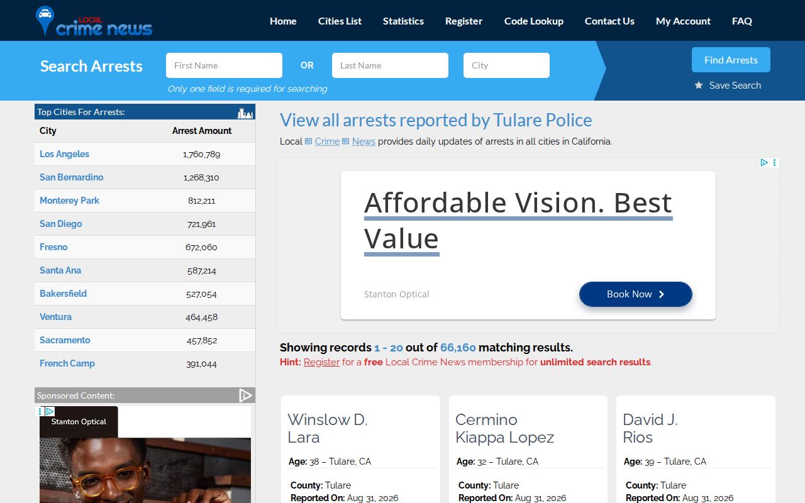Click the Local Crime News logo
Image resolution: width=805 pixels, height=503 pixels.
point(94,21)
